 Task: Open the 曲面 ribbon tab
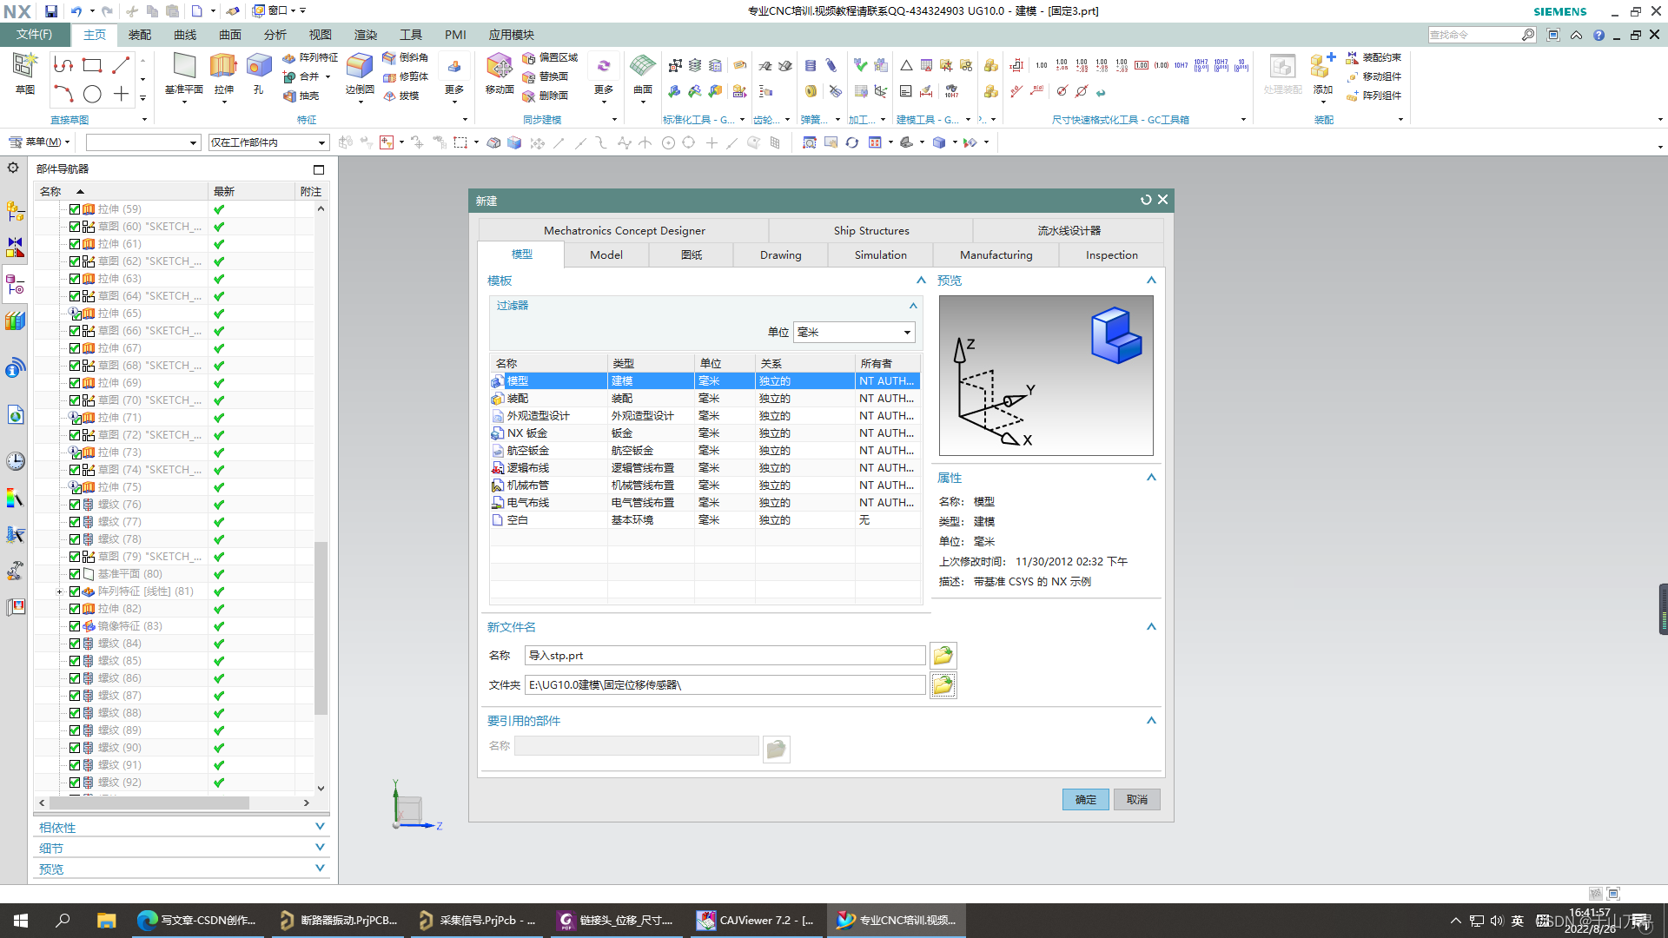[229, 35]
